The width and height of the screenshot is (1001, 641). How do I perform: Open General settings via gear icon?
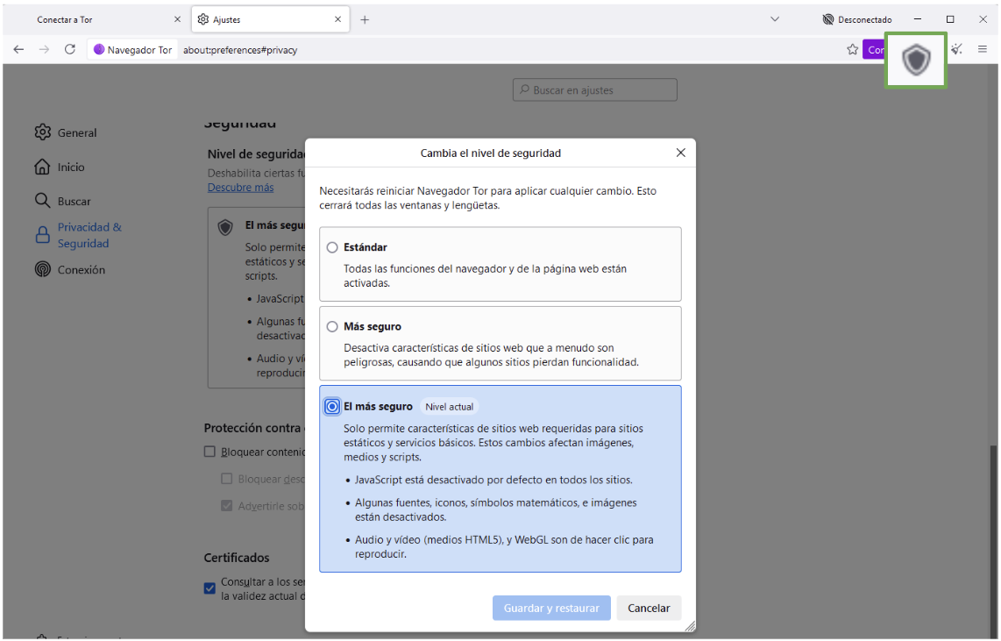pos(43,132)
